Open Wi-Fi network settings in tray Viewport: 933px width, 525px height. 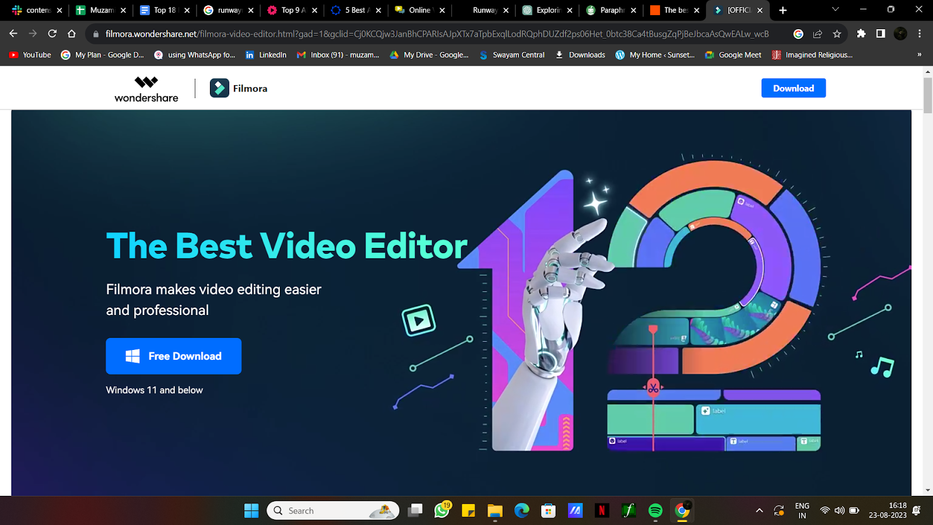(825, 510)
